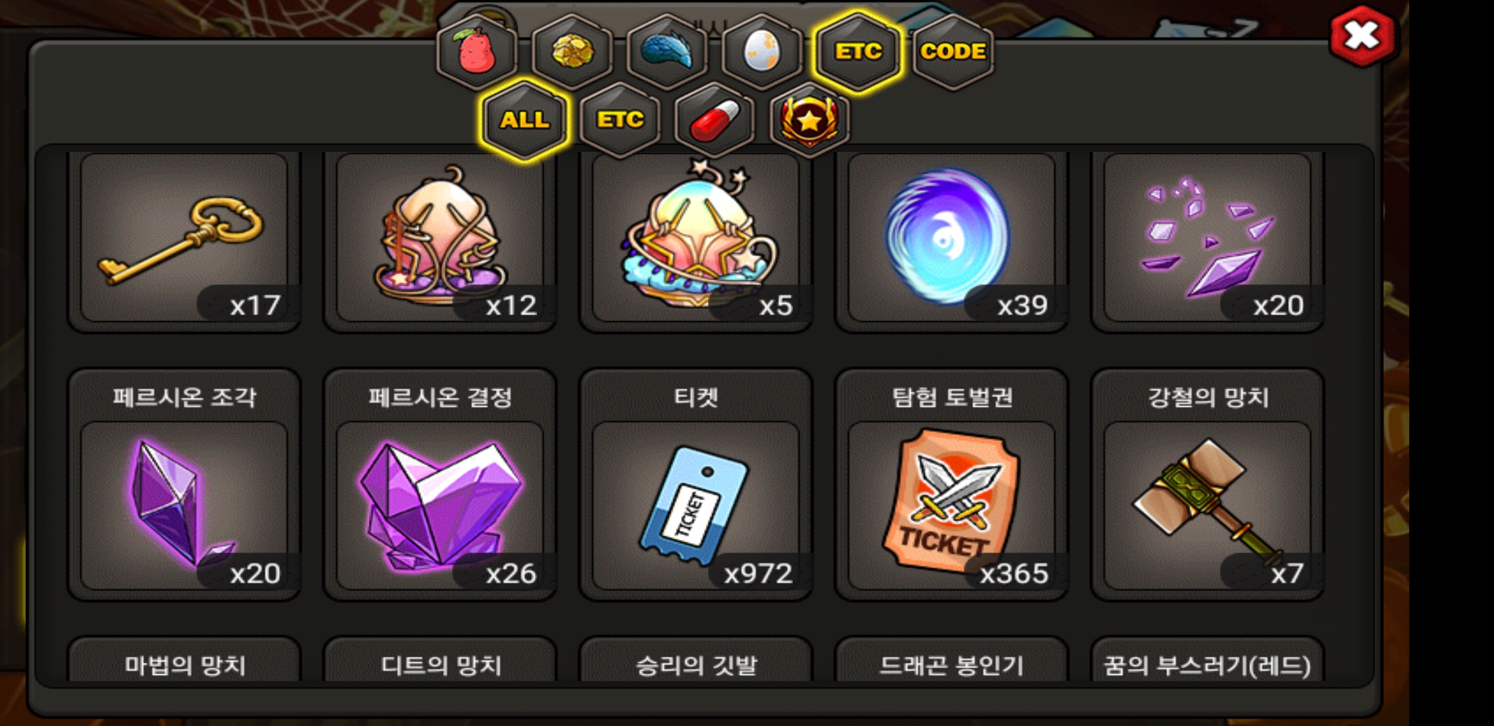Choose the 탐험 토벌권 crossed-swords ticket
The image size is (1494, 726).
952,485
